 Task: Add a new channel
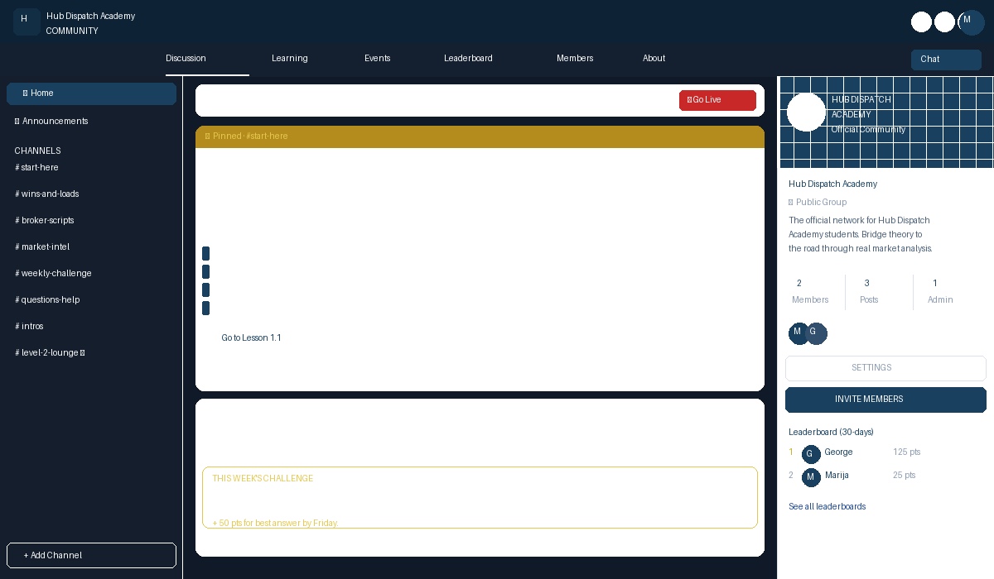click(91, 556)
